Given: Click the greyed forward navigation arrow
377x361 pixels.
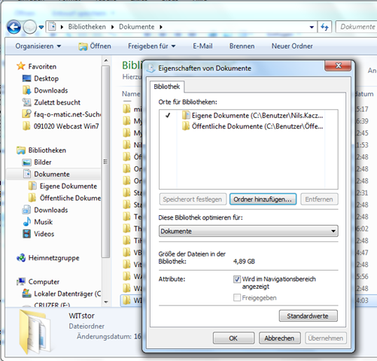Looking at the screenshot, I should click(x=29, y=26).
